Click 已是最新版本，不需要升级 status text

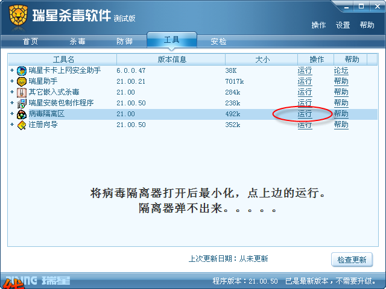pyautogui.click(x=331, y=281)
